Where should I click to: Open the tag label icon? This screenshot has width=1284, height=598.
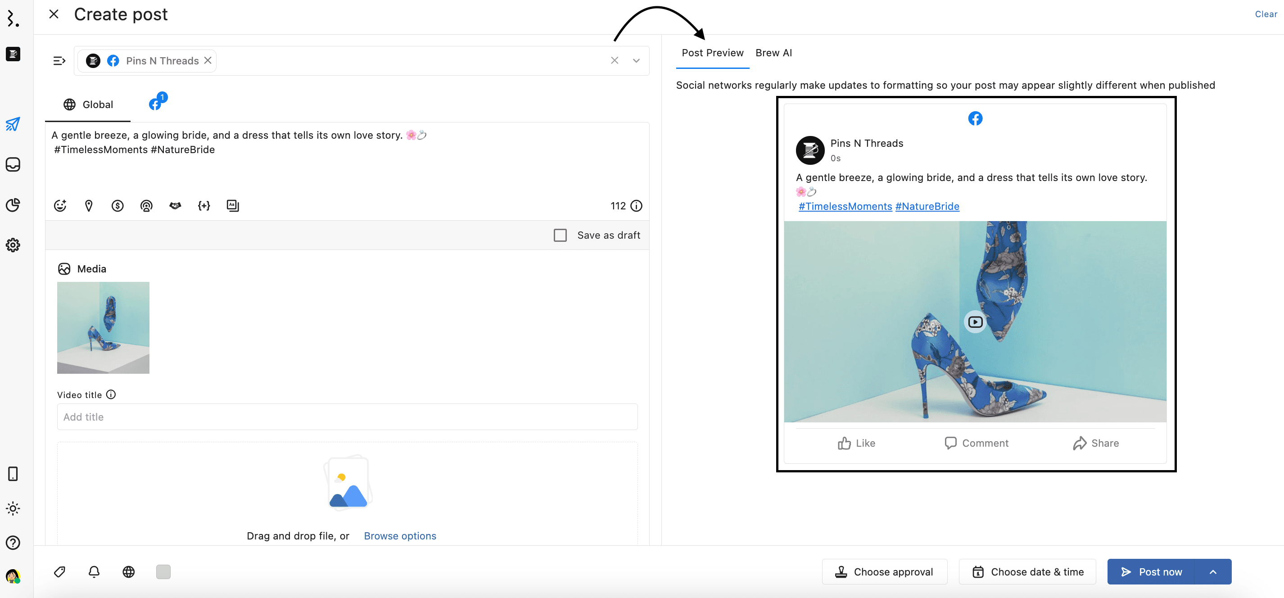click(x=59, y=571)
